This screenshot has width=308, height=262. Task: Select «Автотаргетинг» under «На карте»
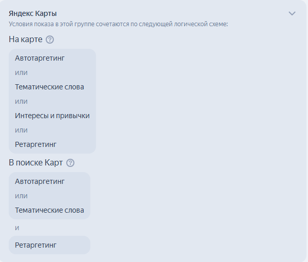pyautogui.click(x=40, y=58)
